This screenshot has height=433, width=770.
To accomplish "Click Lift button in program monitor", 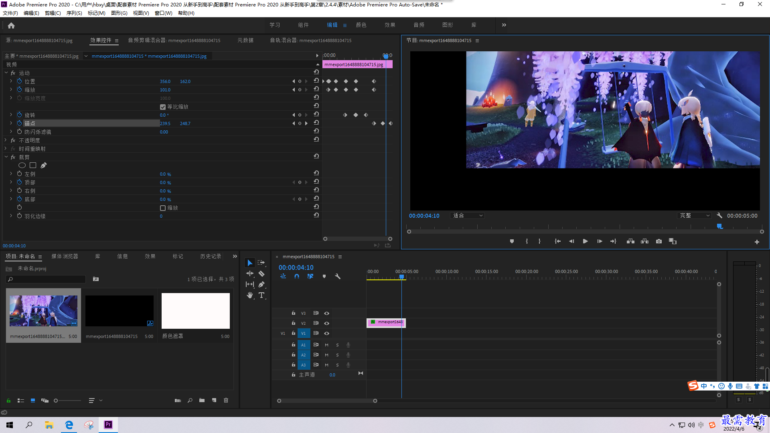I will (x=630, y=241).
